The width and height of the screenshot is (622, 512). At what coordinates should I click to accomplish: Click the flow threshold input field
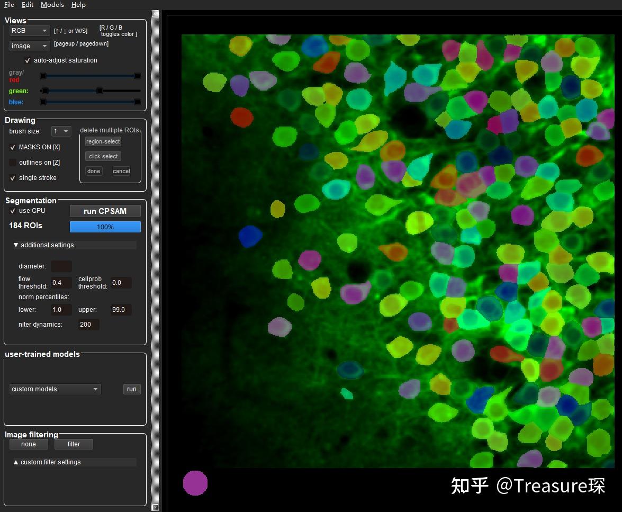tap(61, 283)
